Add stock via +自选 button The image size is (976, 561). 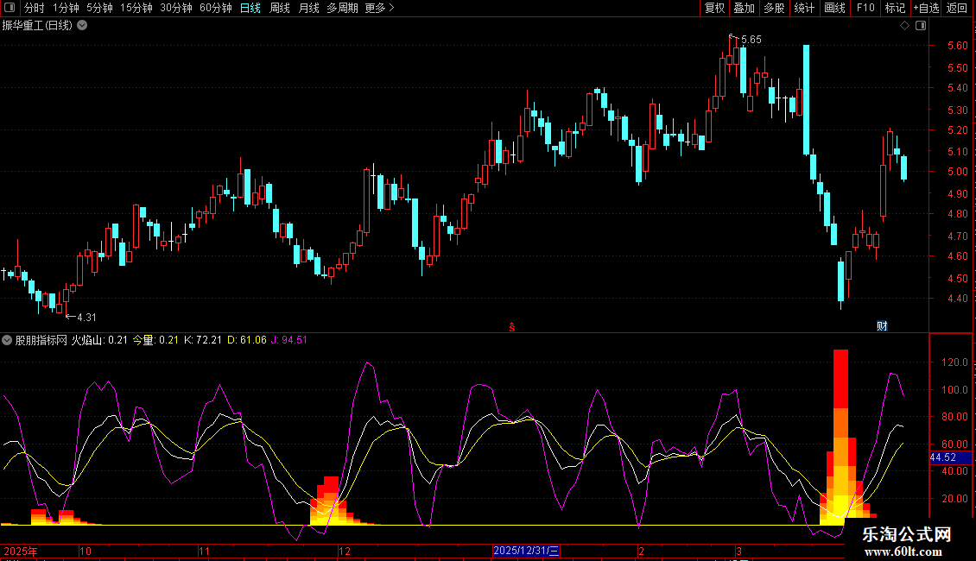[926, 8]
